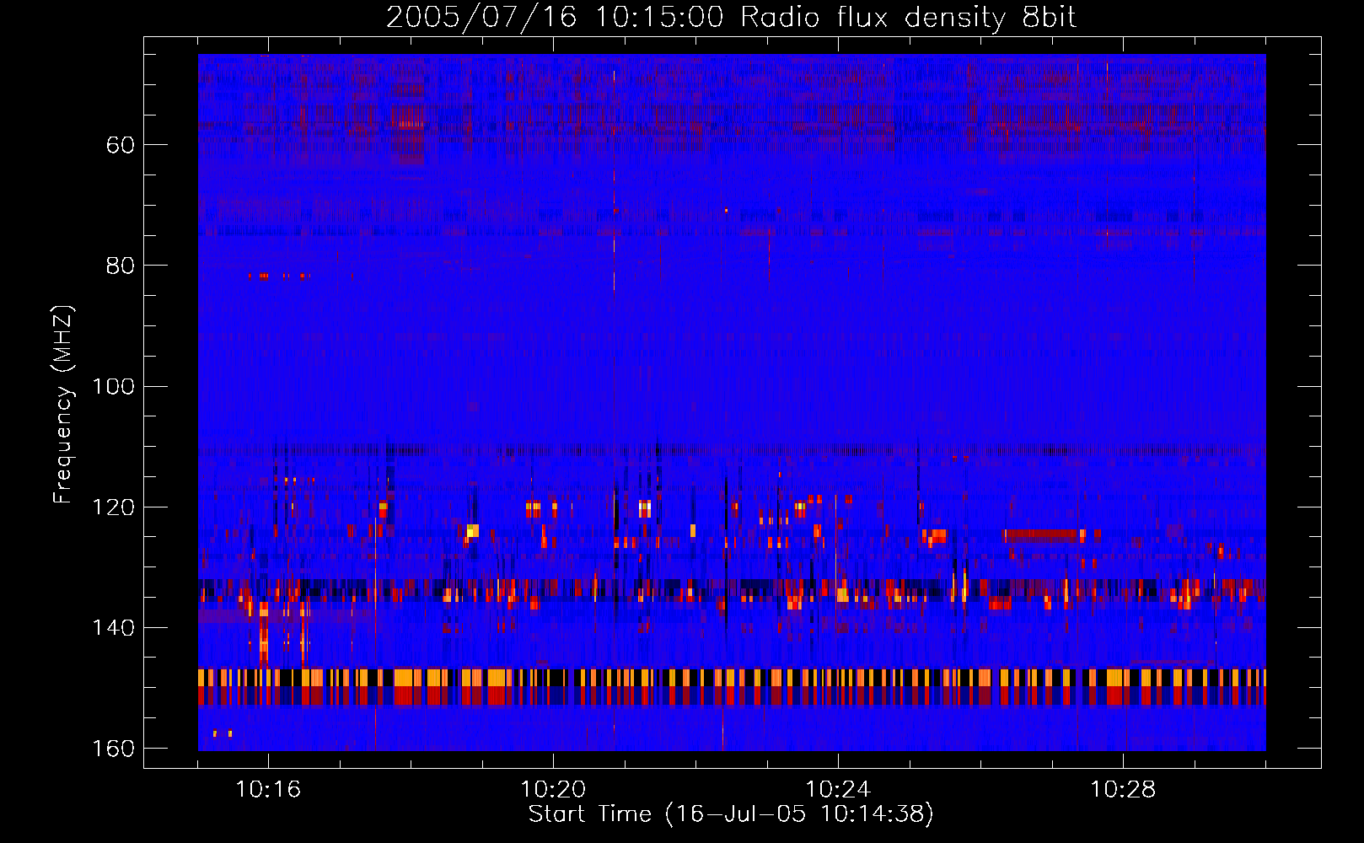
Task: Click the 10:16 time tick label
Action: click(268, 790)
